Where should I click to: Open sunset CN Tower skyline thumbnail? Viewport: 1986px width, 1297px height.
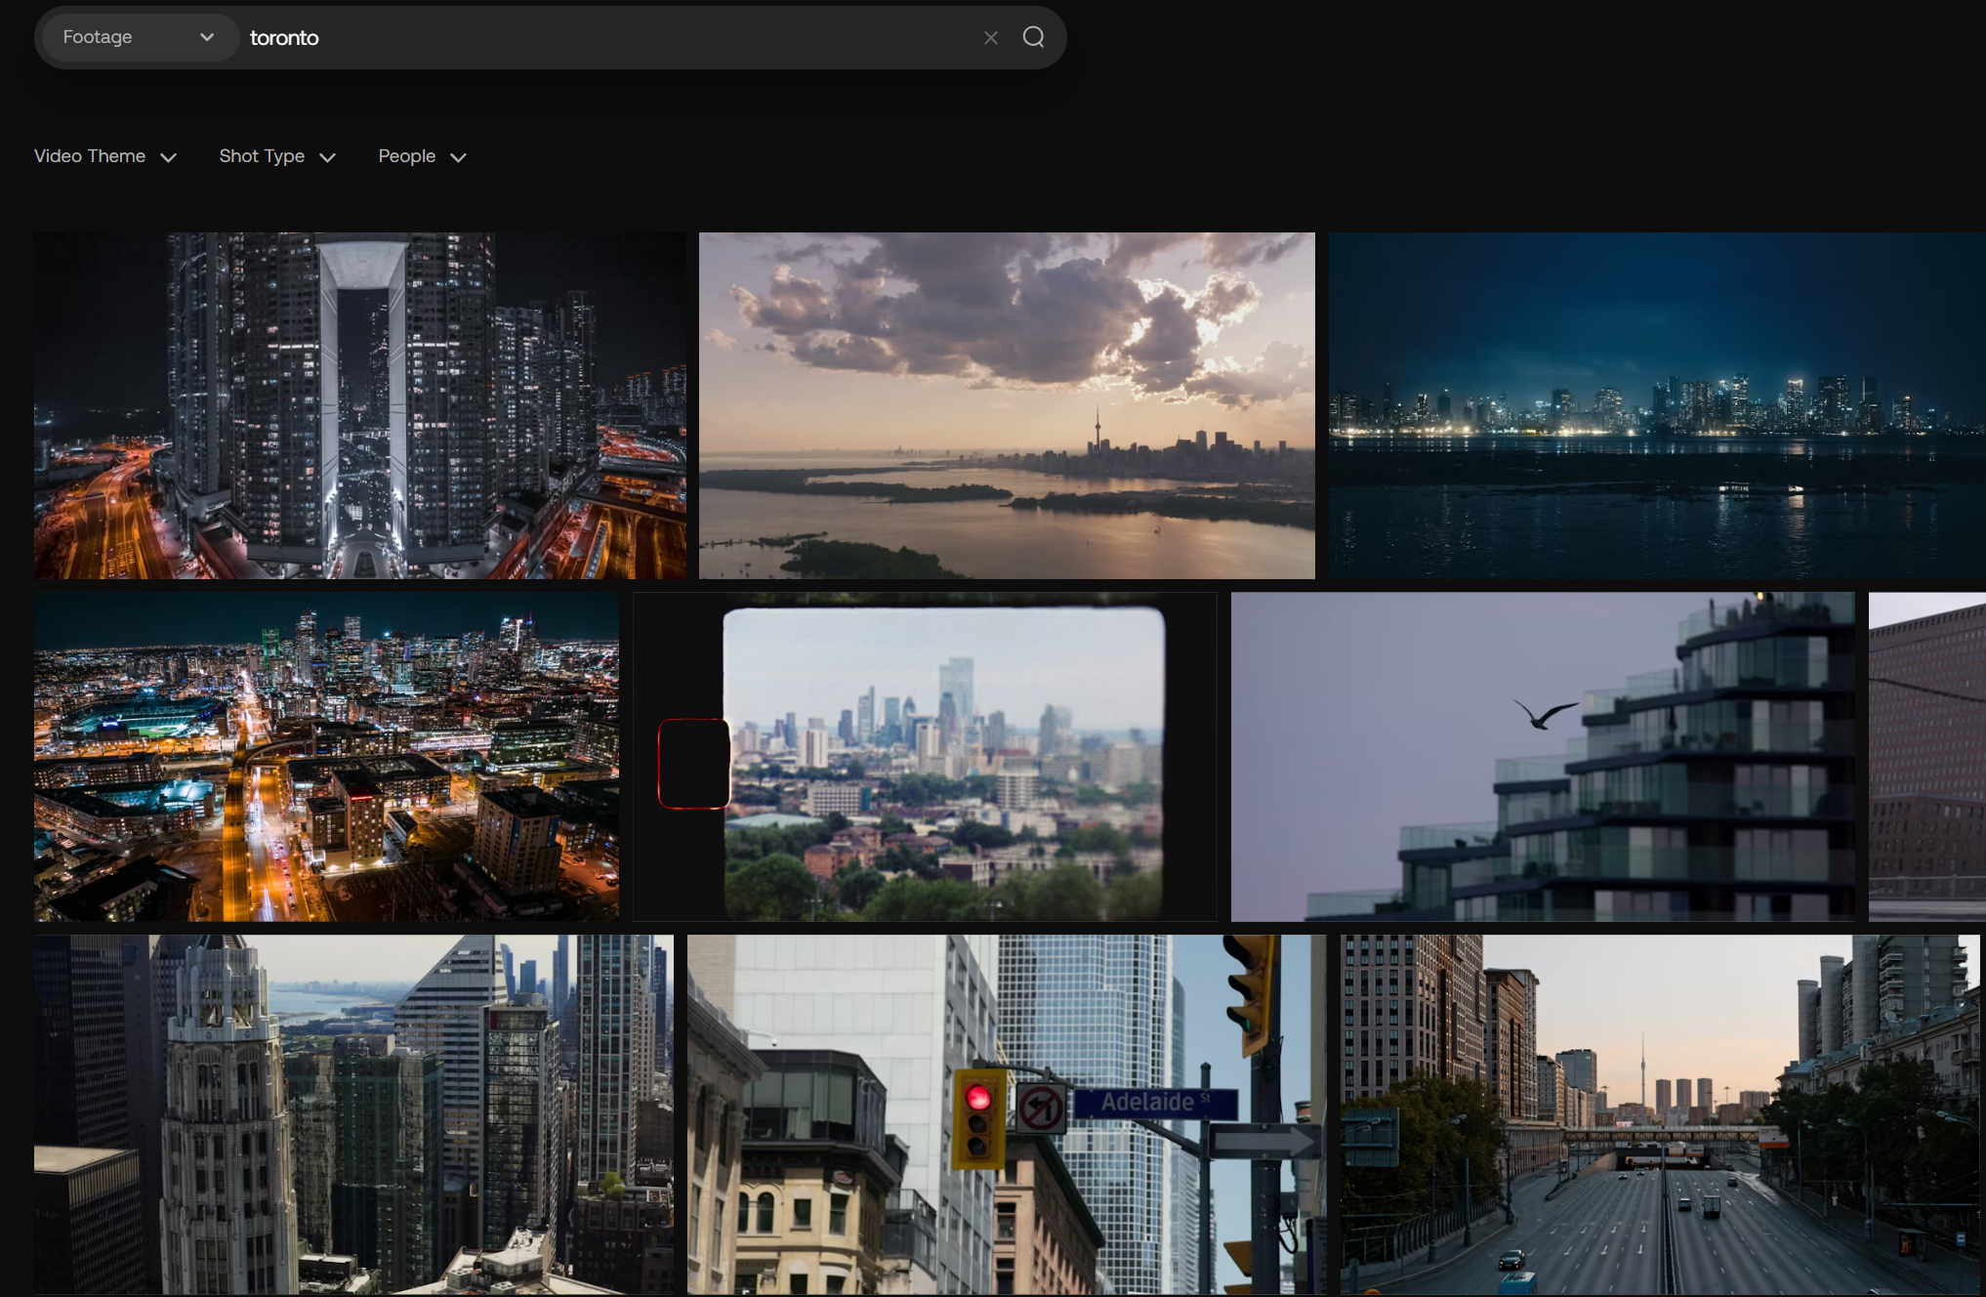(1006, 405)
